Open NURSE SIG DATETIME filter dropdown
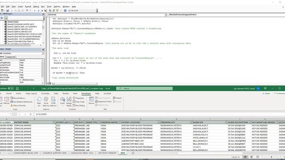The image size is (285, 160). 250,123
